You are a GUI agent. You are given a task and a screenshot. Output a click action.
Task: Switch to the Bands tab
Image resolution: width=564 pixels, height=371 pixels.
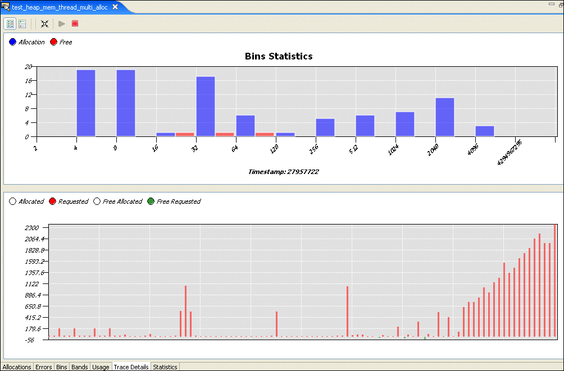tap(80, 367)
